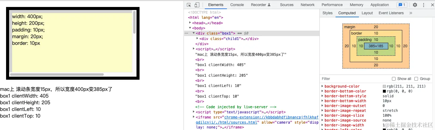Expand the border-bottom-width computed property

pos(322,101)
